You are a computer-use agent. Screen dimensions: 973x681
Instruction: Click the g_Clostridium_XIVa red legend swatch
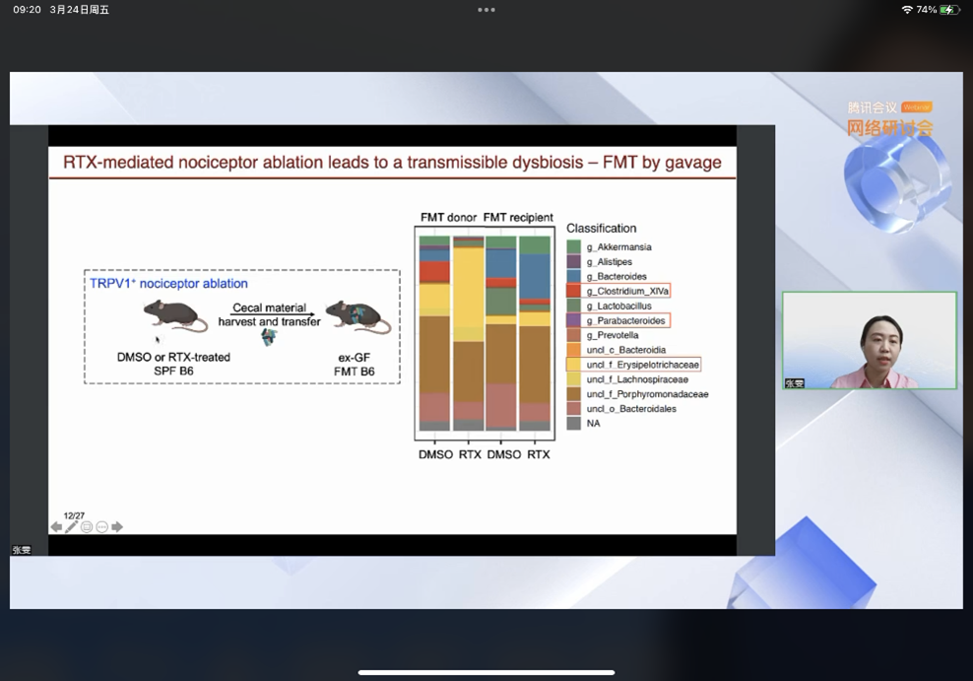tap(574, 292)
